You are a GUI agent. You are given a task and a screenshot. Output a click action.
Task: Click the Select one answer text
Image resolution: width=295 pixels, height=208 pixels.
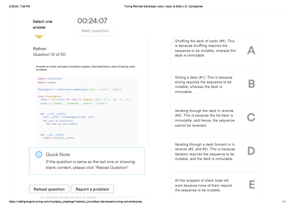coord(43,25)
